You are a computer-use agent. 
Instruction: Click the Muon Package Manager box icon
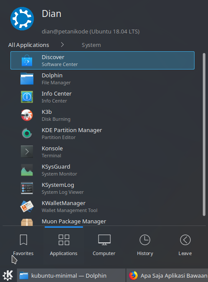pos(27,222)
